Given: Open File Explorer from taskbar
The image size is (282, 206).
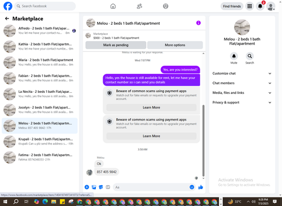Looking at the screenshot, I should click(54, 201).
